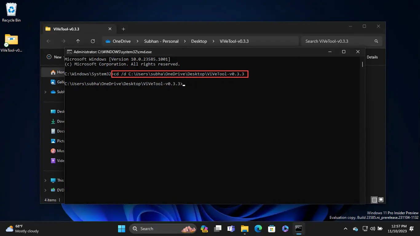Maximize the Command Prompt window
Screen dimensions: 420x236
tap(344, 52)
